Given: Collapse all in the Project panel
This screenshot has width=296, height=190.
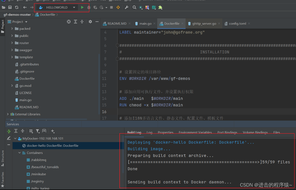Looking at the screenshot, I should (x=82, y=22).
